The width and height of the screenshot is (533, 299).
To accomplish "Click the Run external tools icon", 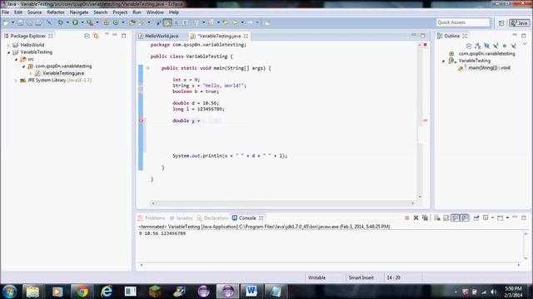I will [x=90, y=22].
